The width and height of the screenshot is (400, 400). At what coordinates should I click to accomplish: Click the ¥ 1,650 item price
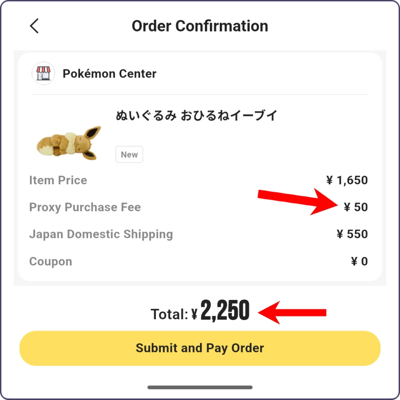[347, 180]
